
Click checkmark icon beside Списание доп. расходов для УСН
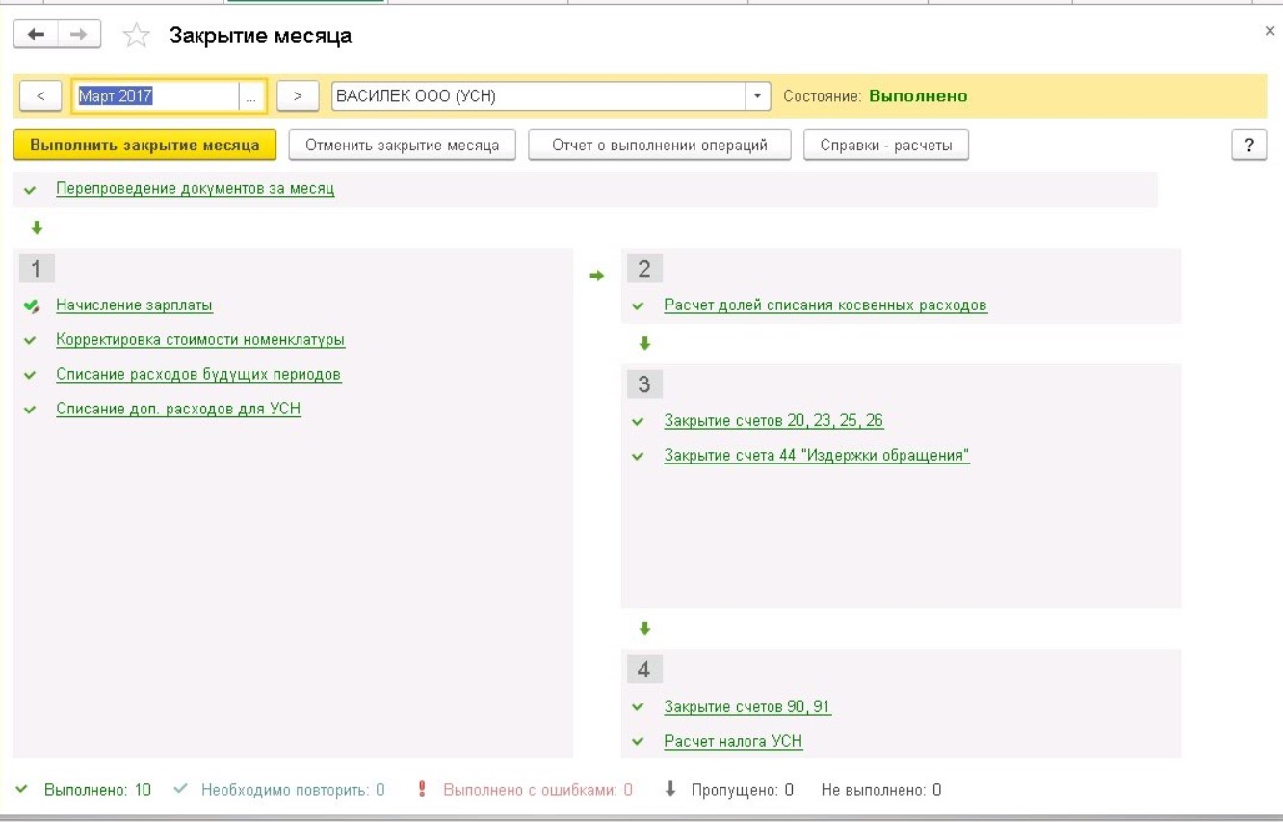31,411
